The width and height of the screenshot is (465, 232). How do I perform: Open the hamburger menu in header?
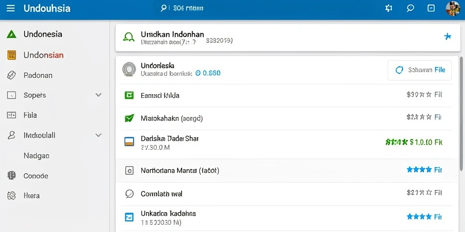pos(11,8)
